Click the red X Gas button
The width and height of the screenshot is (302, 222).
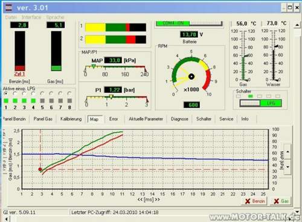[x=281, y=201]
